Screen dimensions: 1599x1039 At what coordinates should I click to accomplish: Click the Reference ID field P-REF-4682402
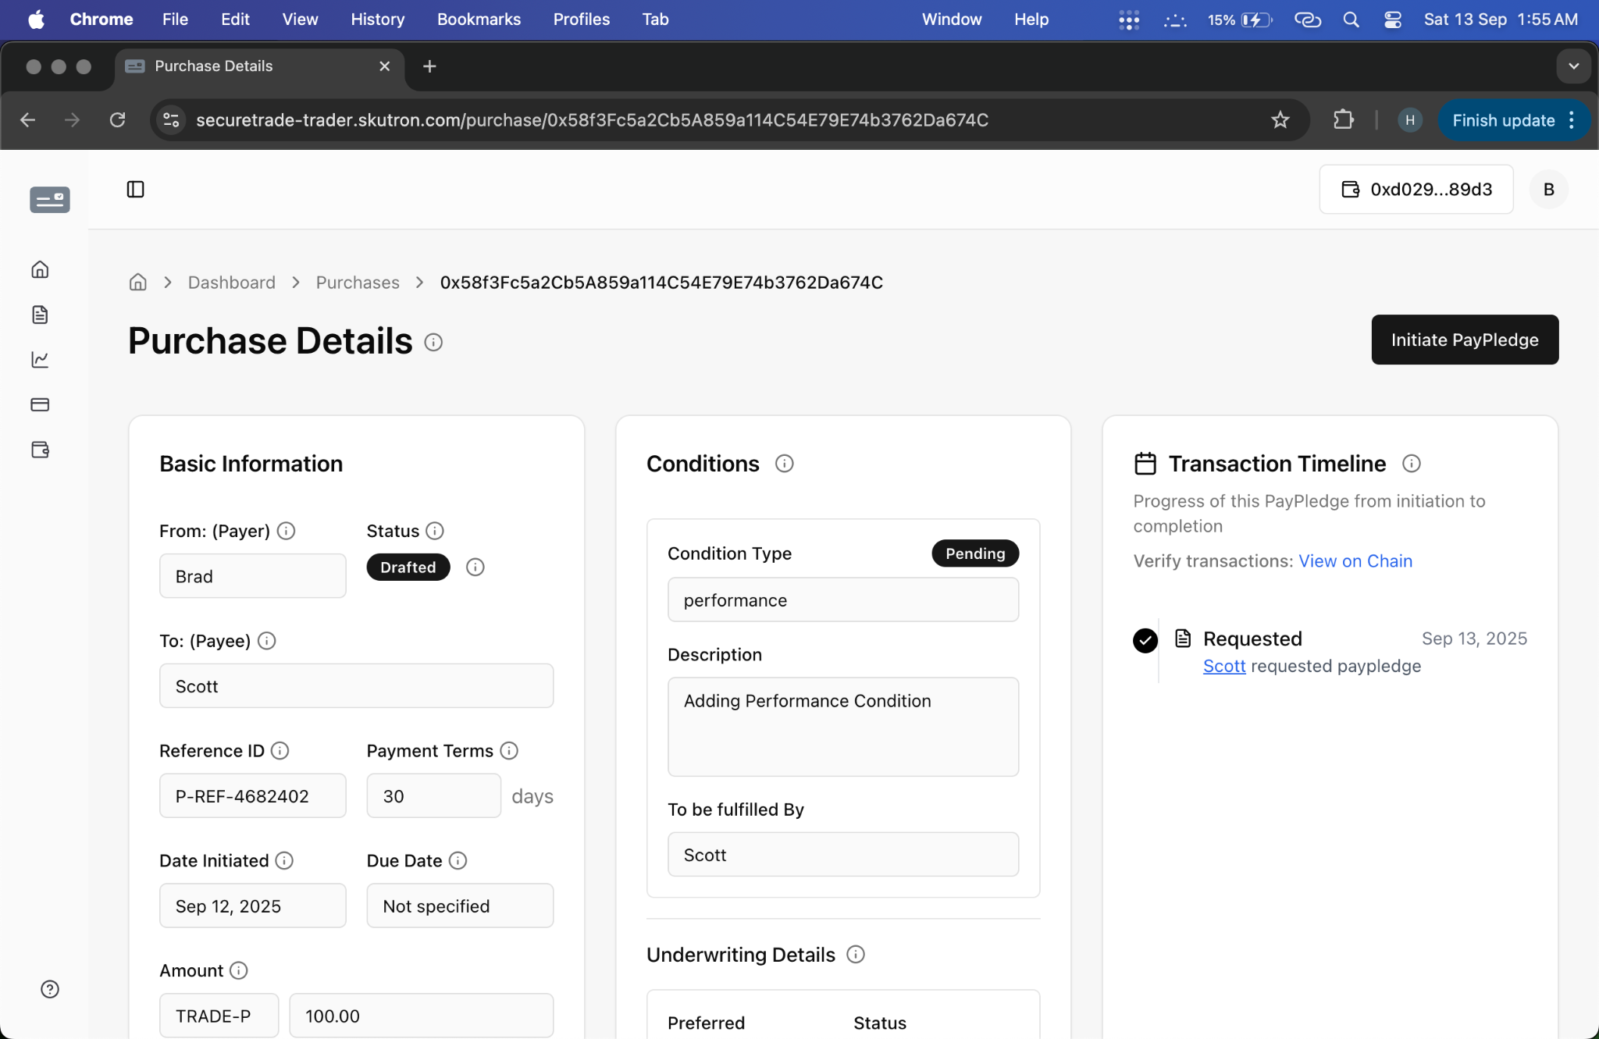(253, 795)
